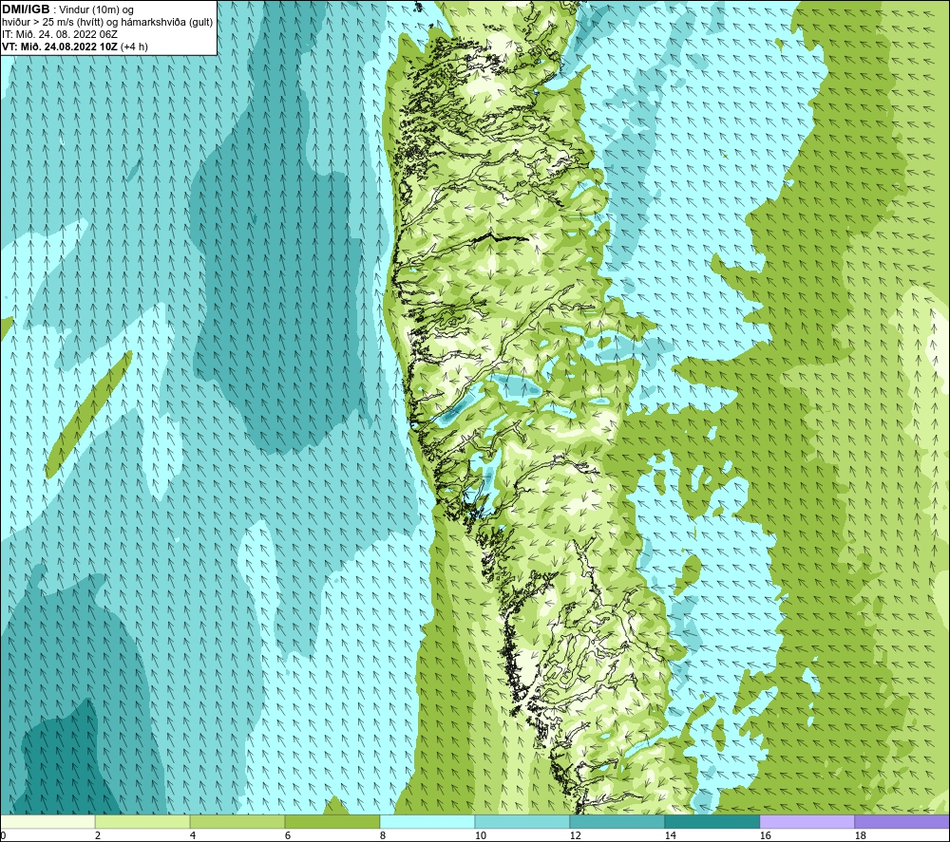
Task: Click the 'Vindur (10m) og' text
Action: coord(97,10)
